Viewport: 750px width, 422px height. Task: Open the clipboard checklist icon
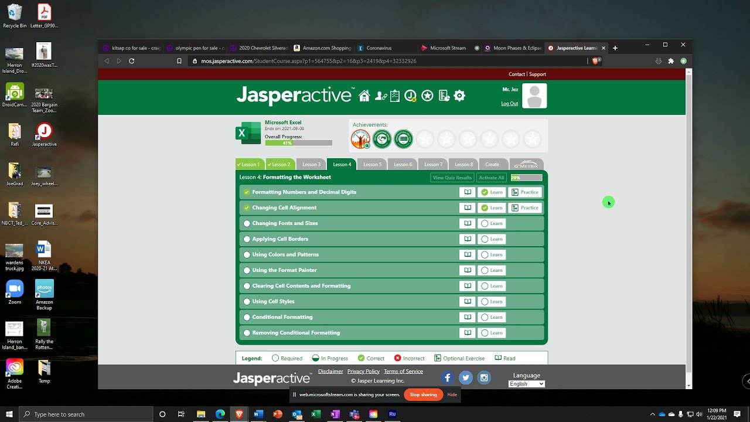395,96
